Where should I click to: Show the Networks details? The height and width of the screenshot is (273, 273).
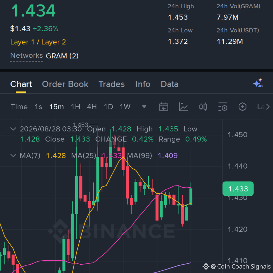[x=27, y=56]
